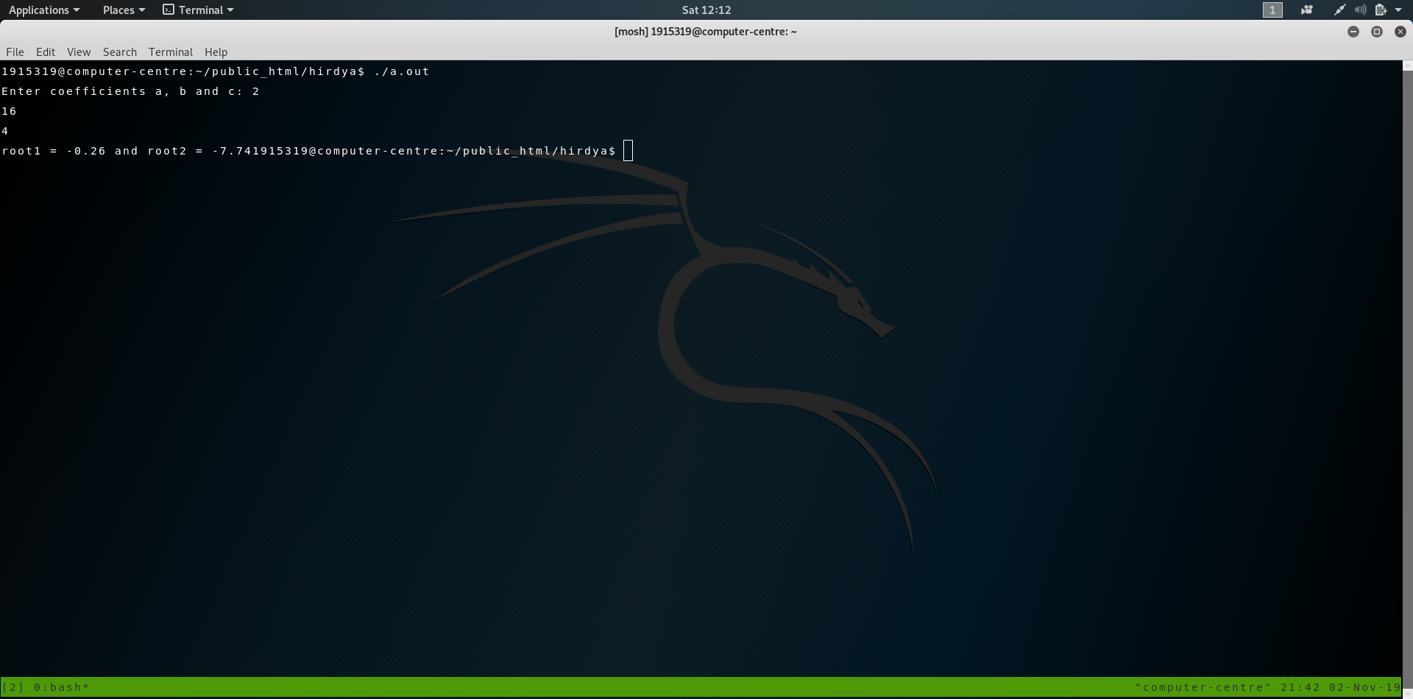The width and height of the screenshot is (1413, 699).
Task: Open the File menu
Action: (x=15, y=52)
